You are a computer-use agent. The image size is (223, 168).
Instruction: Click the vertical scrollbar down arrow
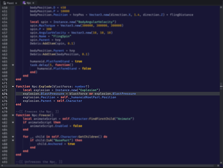[221, 163]
